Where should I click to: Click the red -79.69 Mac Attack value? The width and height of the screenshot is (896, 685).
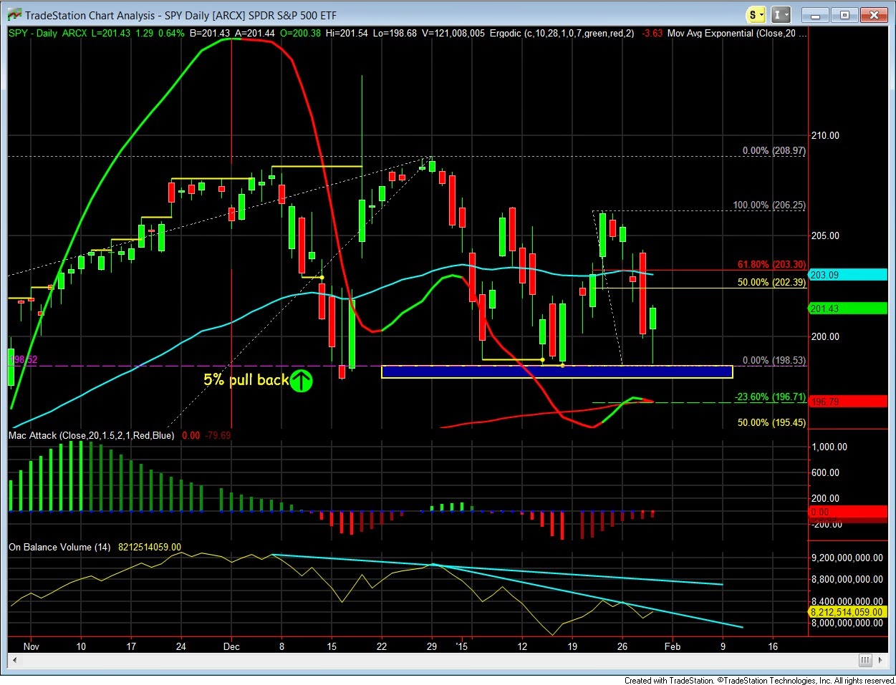(x=218, y=435)
